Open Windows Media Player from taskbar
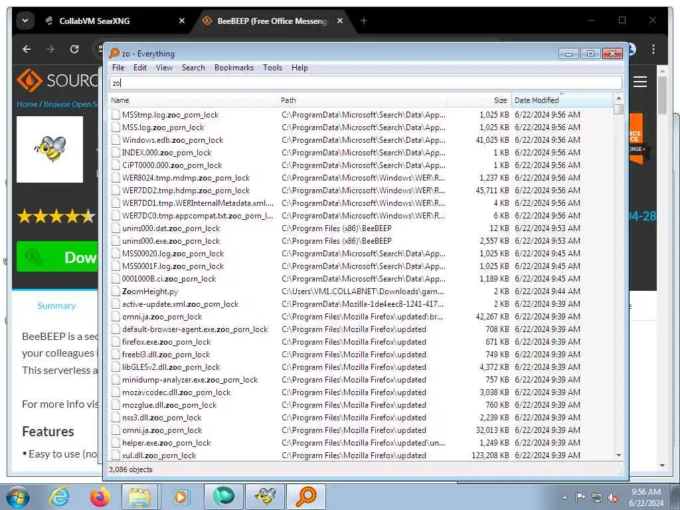The height and width of the screenshot is (510, 680). pyautogui.click(x=181, y=497)
